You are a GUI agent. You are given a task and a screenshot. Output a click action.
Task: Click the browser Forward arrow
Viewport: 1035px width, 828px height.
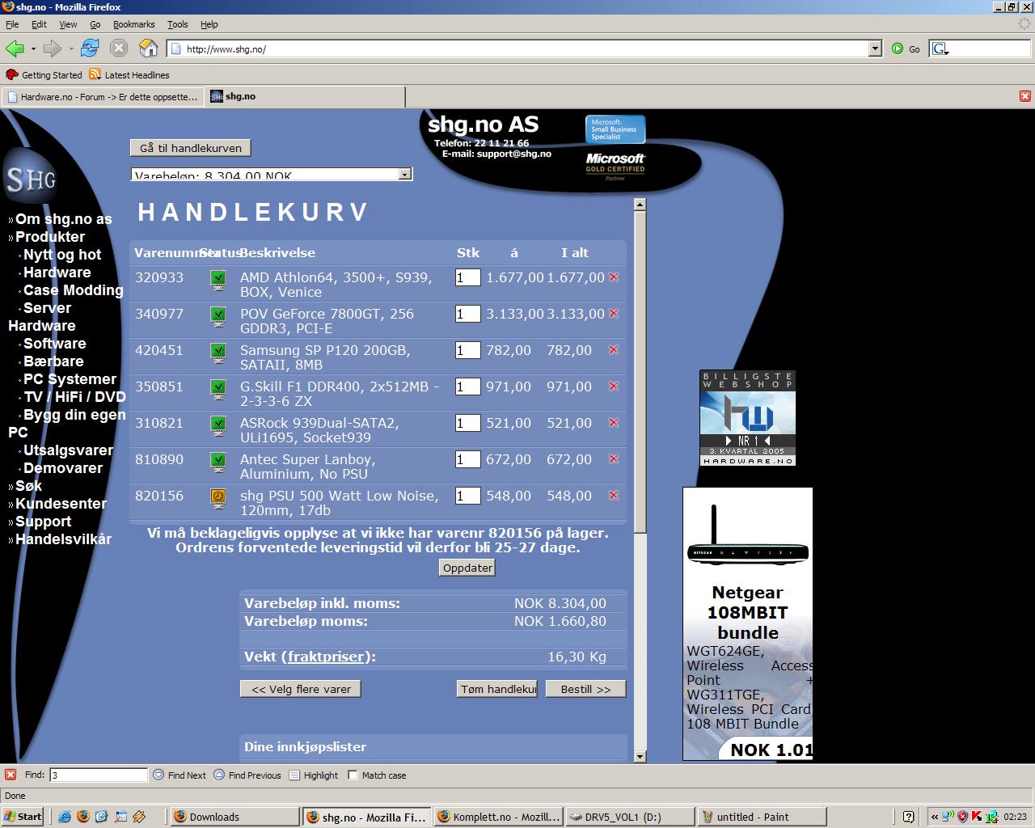click(x=53, y=49)
